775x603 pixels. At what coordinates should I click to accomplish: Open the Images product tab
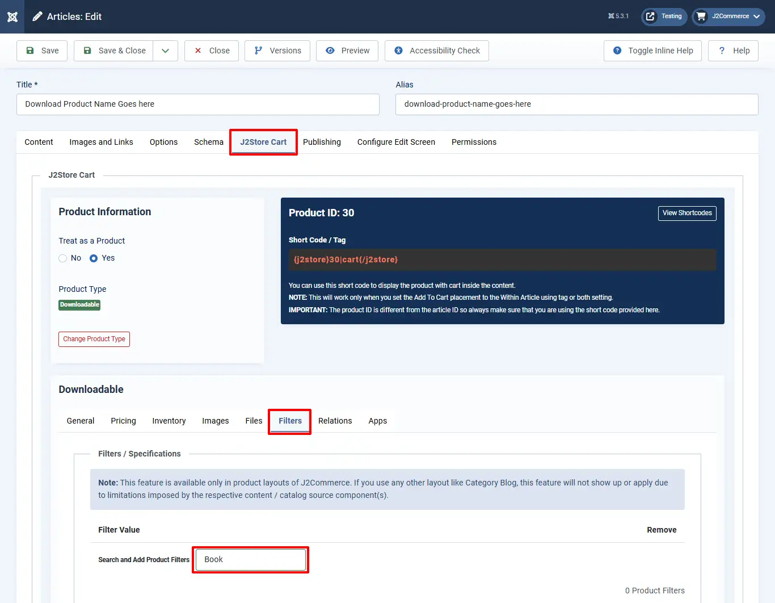click(x=216, y=421)
